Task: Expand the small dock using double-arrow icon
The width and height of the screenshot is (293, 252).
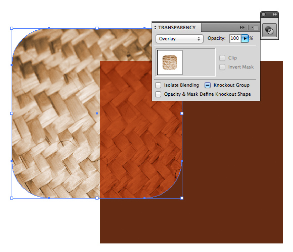Action: pos(275,14)
